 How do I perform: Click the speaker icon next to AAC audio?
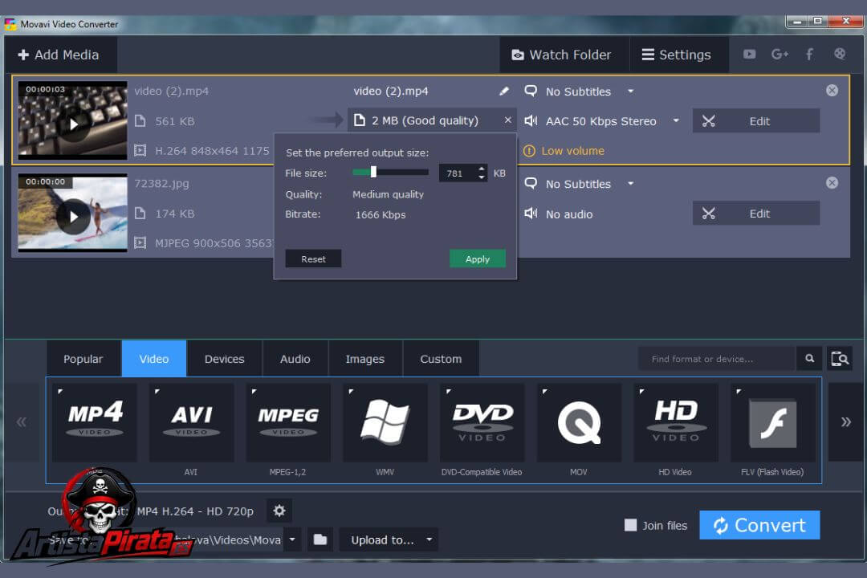[531, 120]
